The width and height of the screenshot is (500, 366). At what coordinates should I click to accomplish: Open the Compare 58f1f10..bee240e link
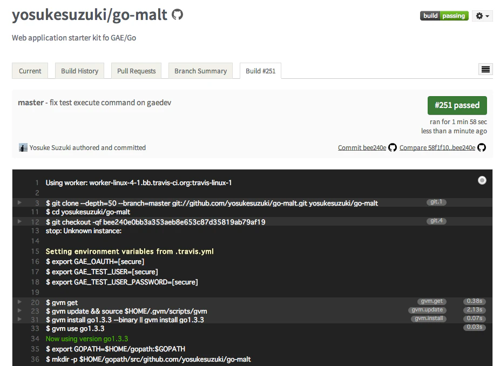[437, 147]
